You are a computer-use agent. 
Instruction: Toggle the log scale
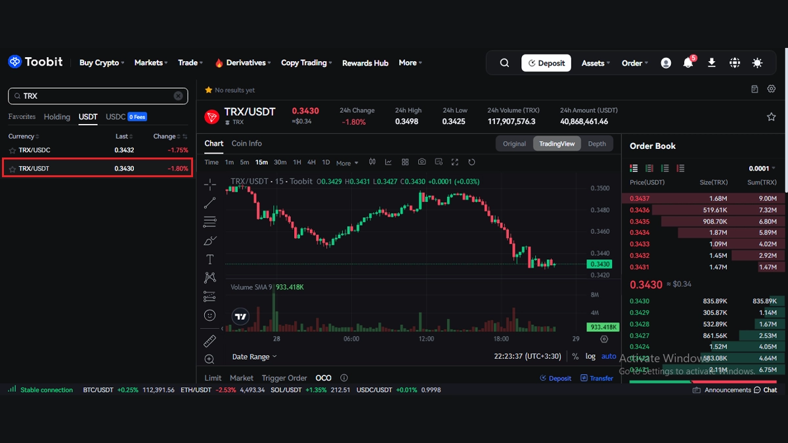590,356
